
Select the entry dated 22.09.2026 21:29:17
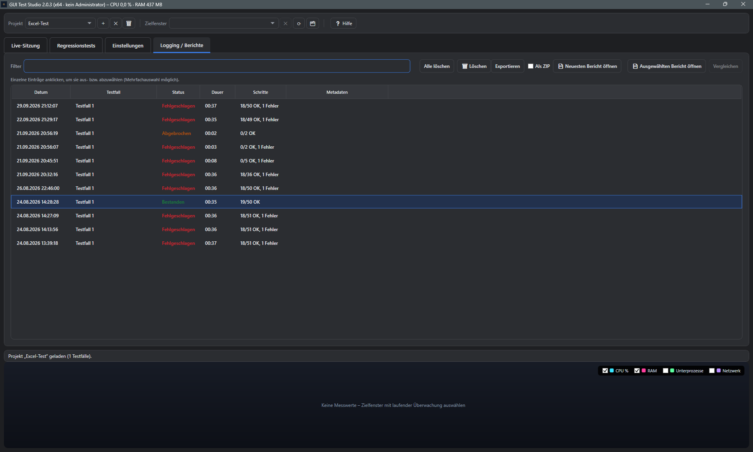376,120
